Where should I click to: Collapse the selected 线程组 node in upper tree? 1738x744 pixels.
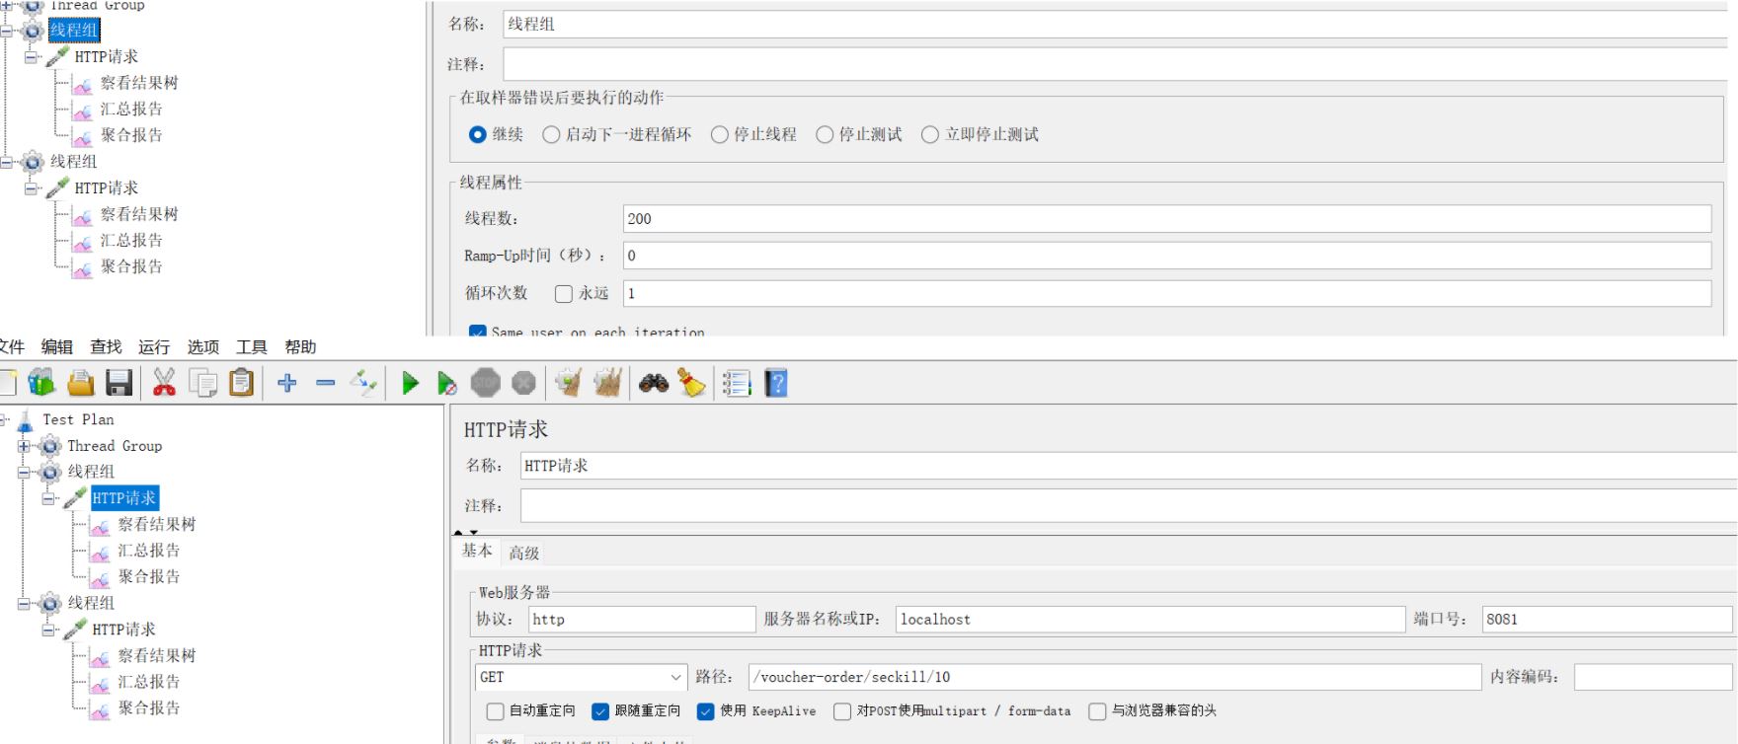[6, 31]
